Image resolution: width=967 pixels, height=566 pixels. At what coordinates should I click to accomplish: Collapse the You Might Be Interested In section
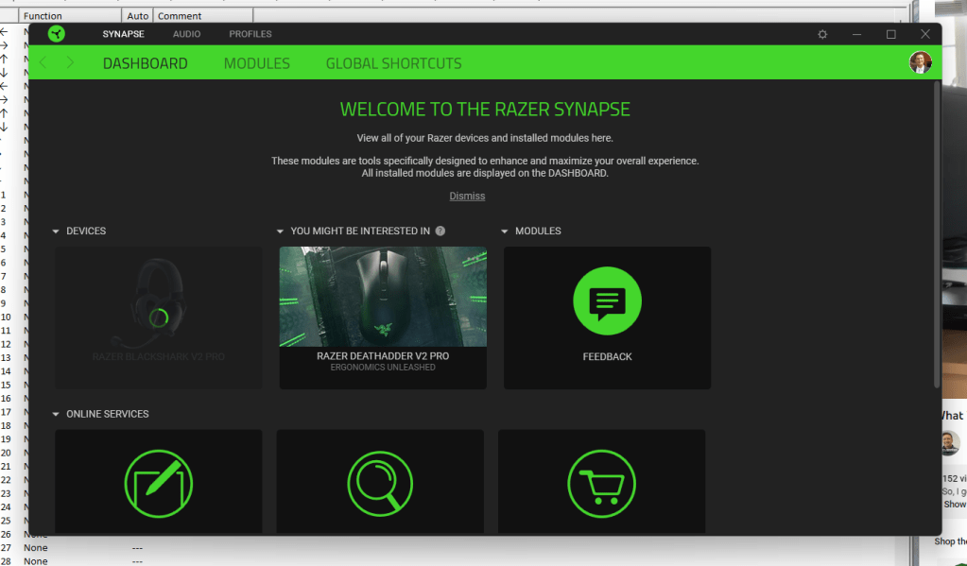coord(280,232)
